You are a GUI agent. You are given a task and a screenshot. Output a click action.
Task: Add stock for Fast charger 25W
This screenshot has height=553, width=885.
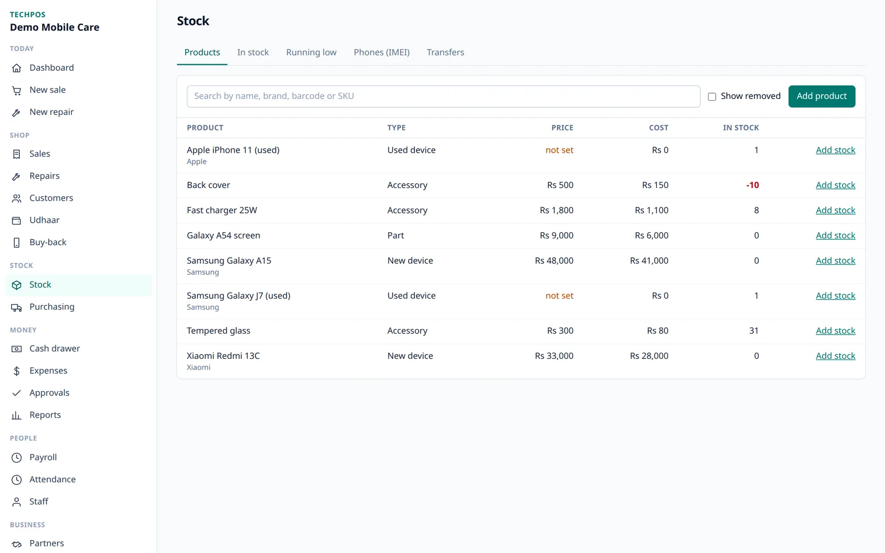[x=835, y=211]
